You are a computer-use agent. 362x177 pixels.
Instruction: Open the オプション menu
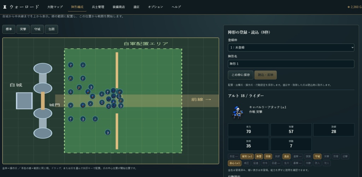point(156,7)
